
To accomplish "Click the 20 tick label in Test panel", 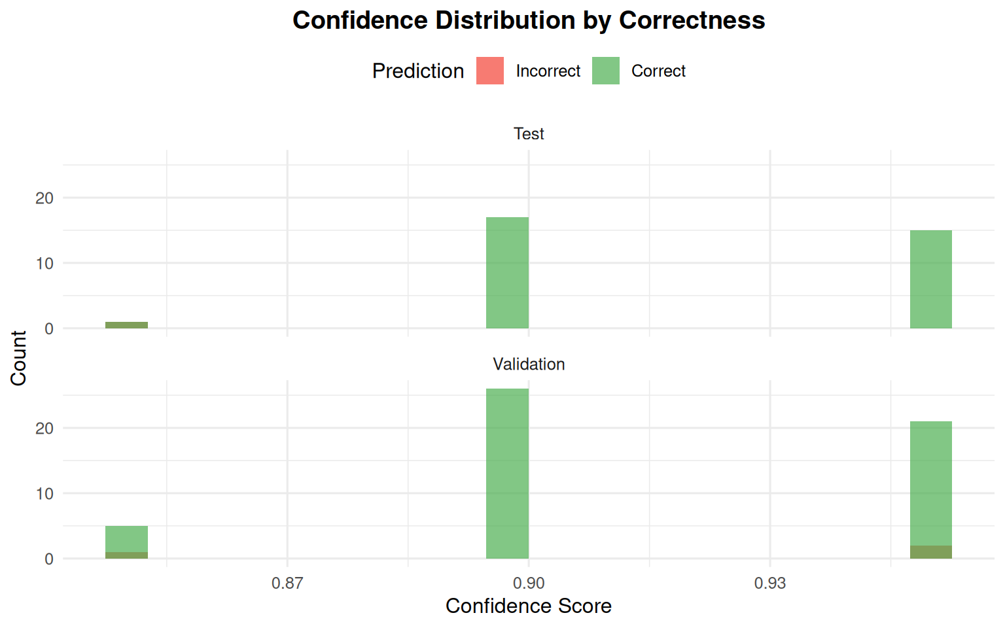I will pyautogui.click(x=44, y=198).
